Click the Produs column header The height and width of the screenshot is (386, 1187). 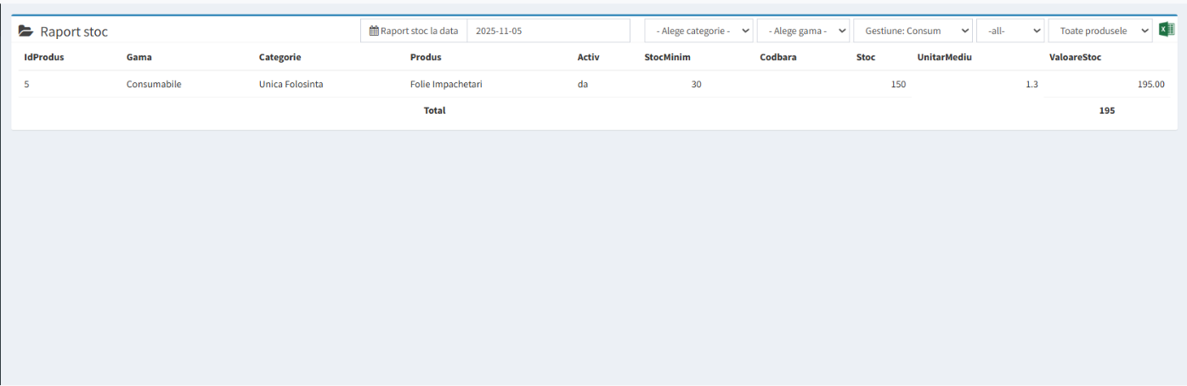426,58
